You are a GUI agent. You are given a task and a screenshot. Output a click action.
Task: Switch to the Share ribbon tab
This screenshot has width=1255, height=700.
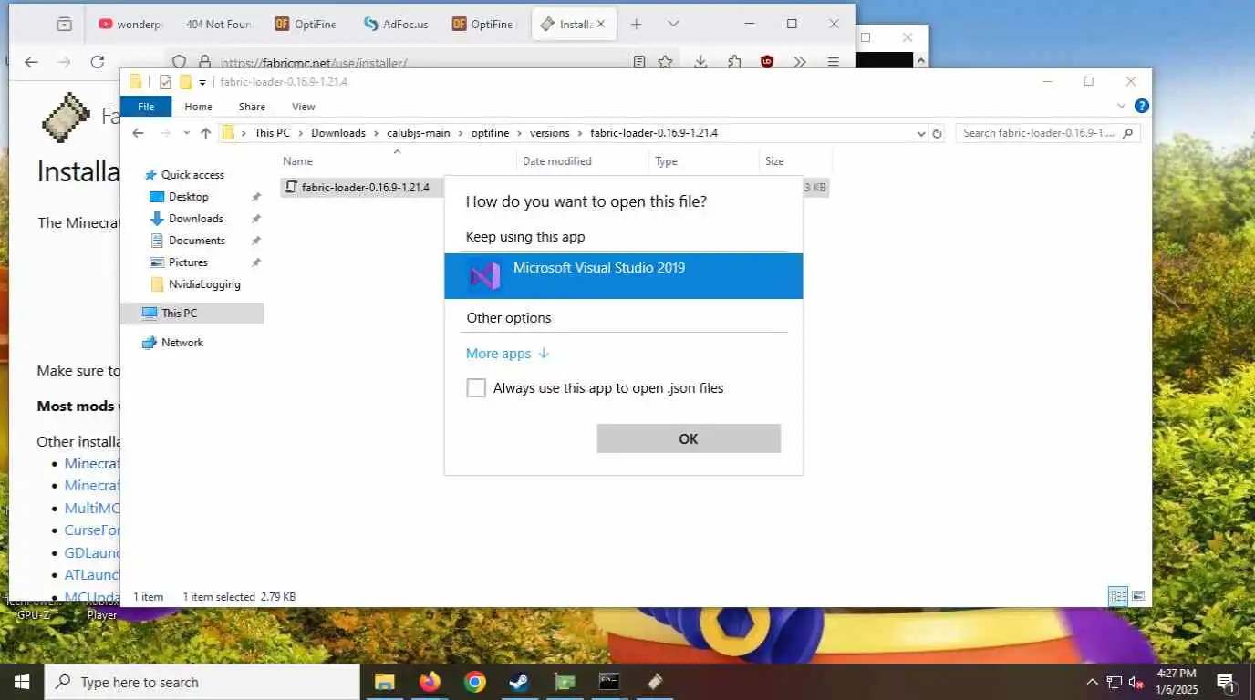pos(252,107)
